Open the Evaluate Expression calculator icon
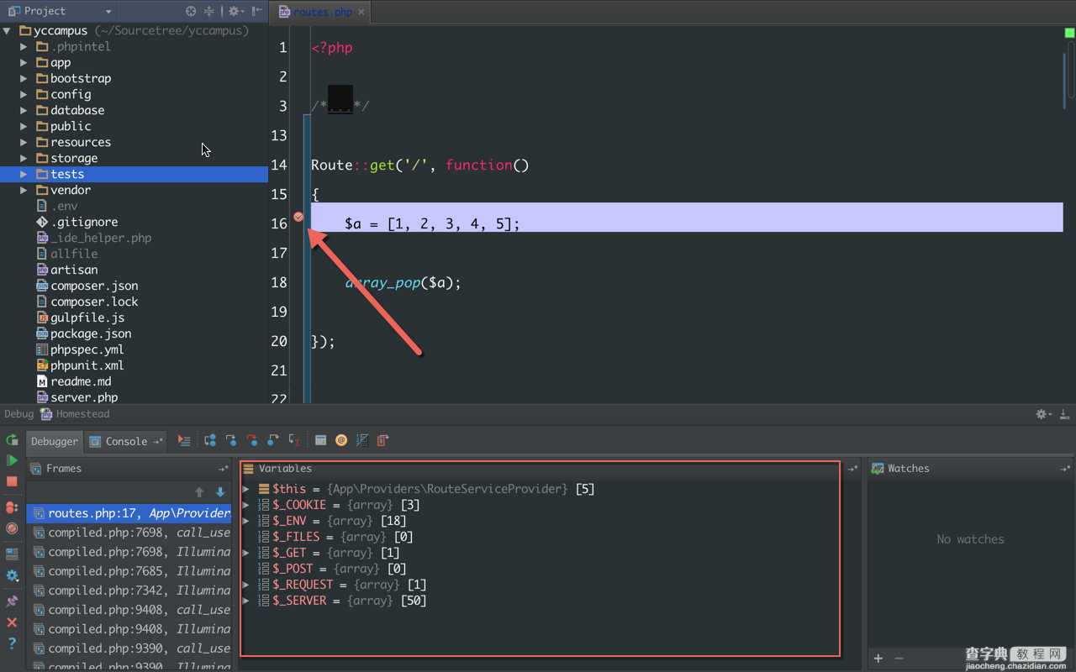Screen dimensions: 1076x672 click(x=320, y=440)
